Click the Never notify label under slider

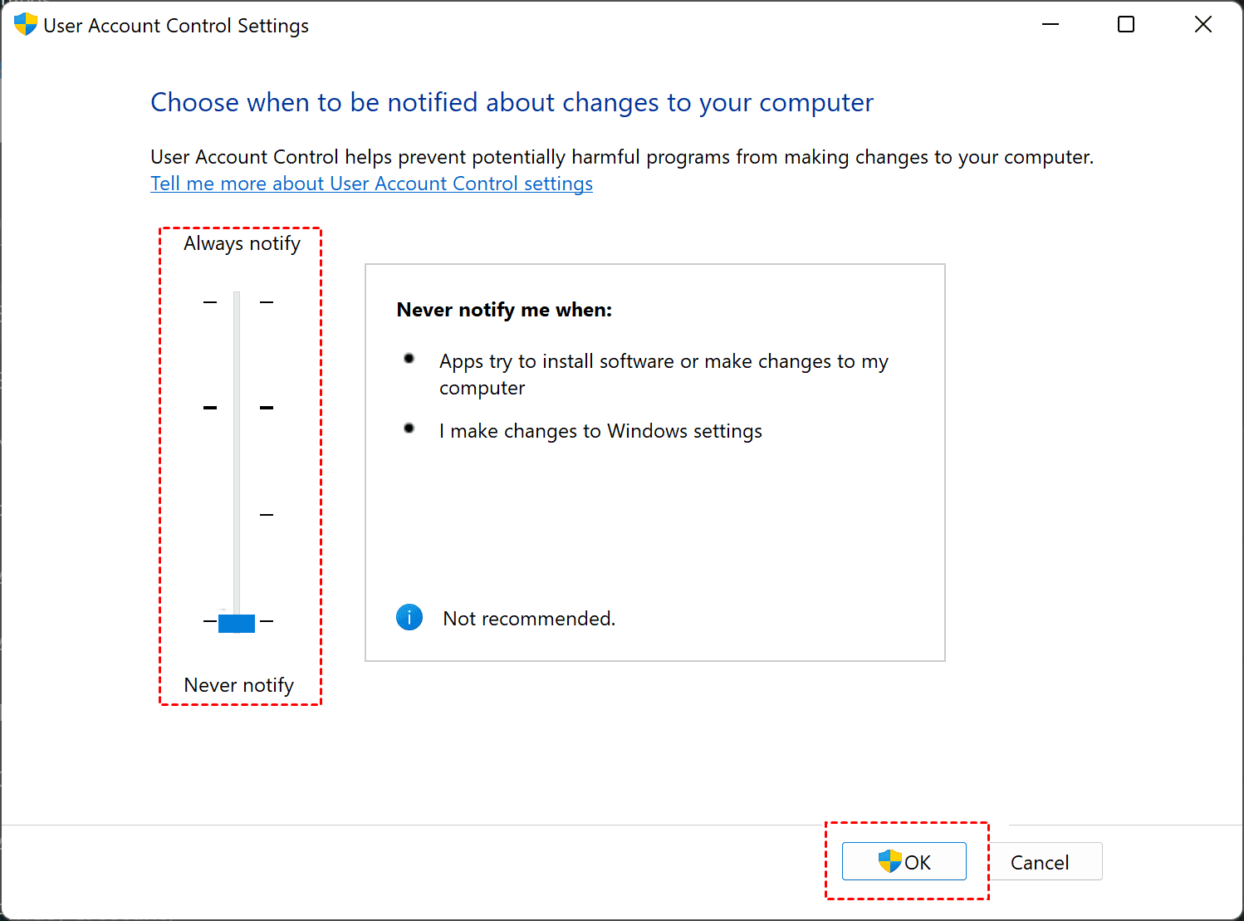pos(239,685)
